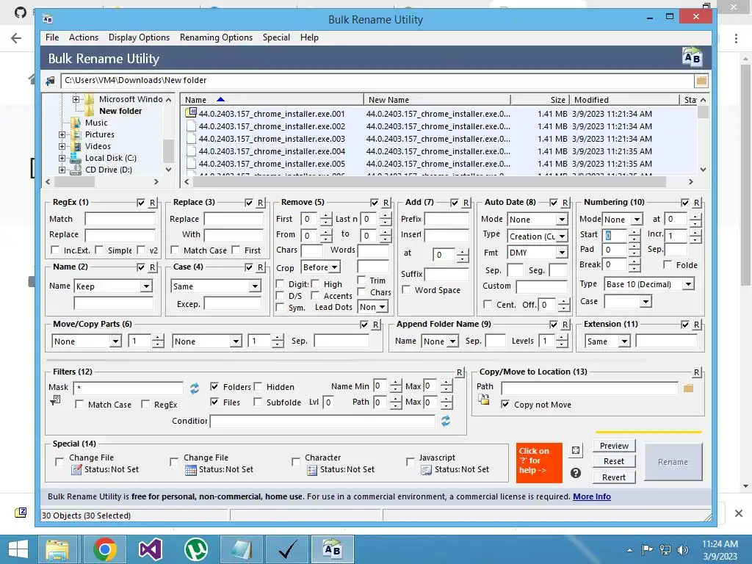Click the refresh icon next to Mask field
Viewport: 752px width, 564px height.
tap(194, 388)
